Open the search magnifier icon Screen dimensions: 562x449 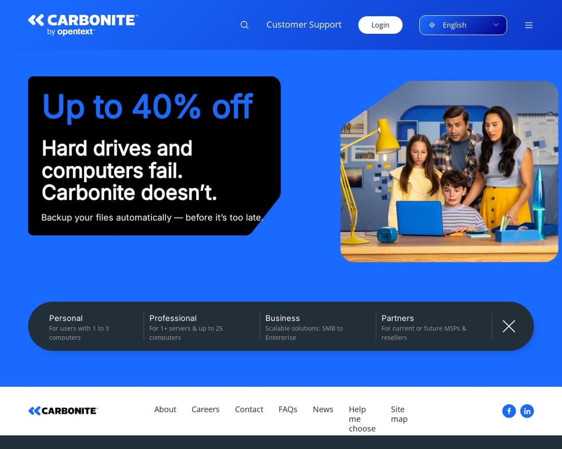pos(245,25)
